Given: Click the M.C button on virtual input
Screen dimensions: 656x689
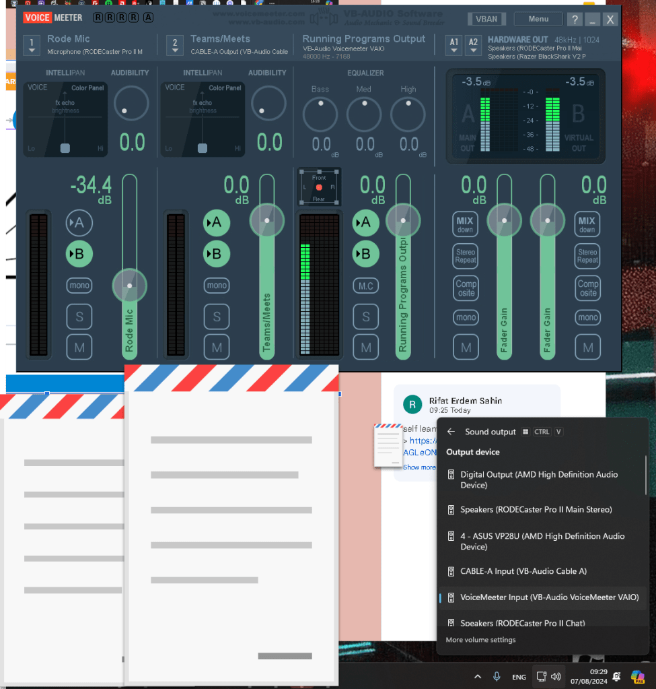Looking at the screenshot, I should tap(366, 286).
